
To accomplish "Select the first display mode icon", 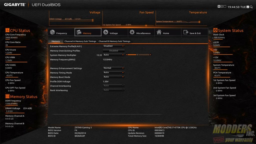I will point(219,7).
